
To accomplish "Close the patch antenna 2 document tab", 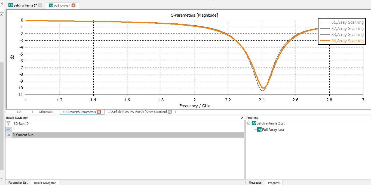I will 40,5.
